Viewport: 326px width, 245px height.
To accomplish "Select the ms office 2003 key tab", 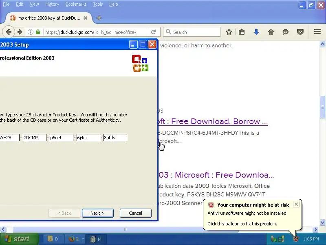I will pyautogui.click(x=48, y=18).
